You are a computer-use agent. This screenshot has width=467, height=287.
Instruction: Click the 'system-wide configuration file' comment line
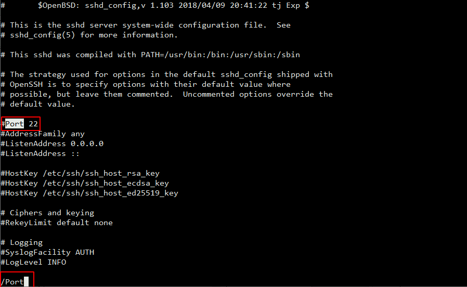click(146, 25)
